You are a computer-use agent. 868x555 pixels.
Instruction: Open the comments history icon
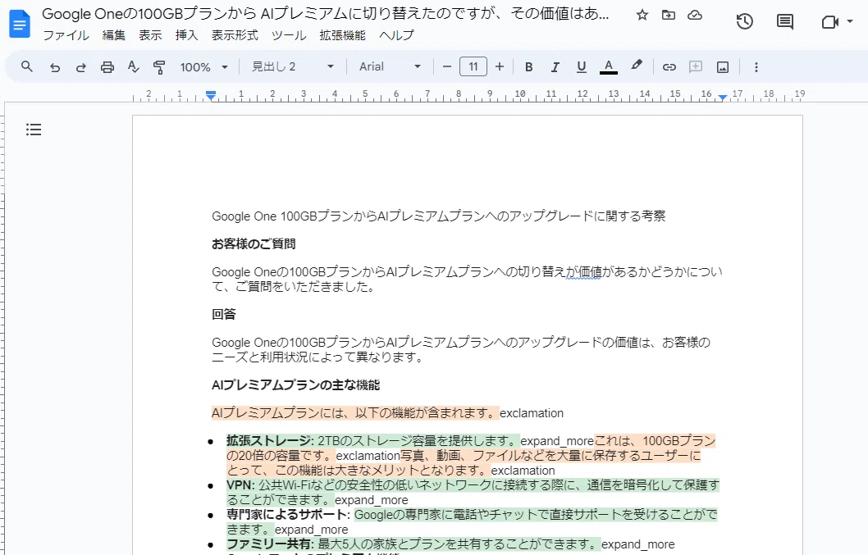784,21
